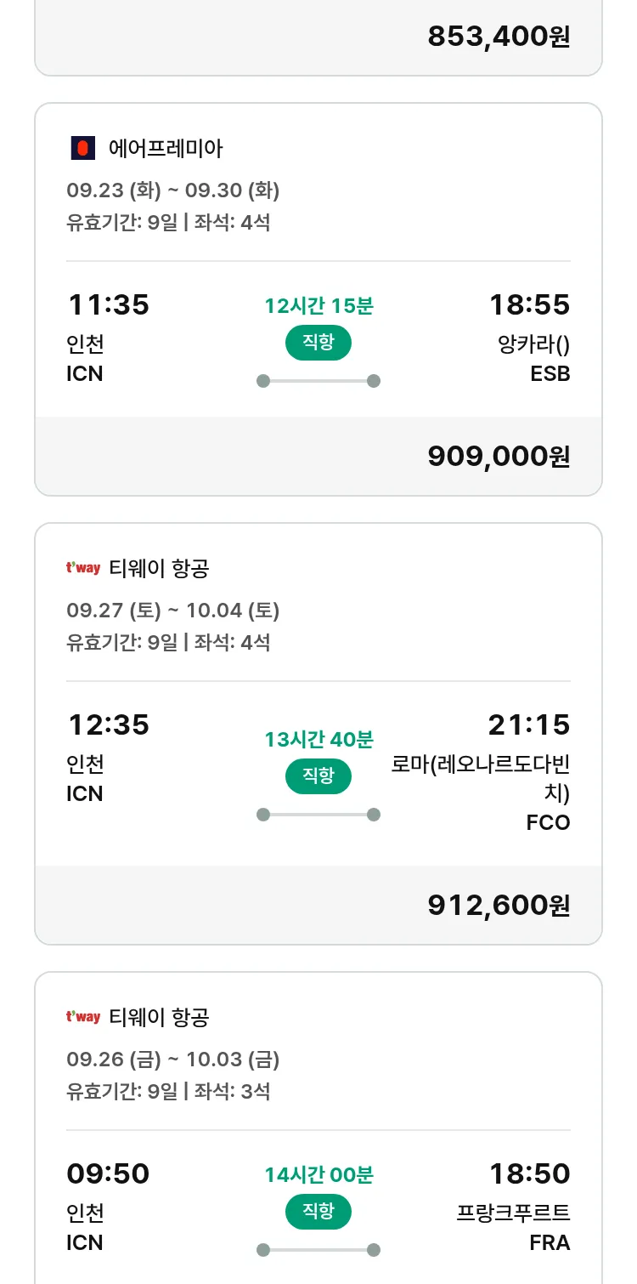
Task: Click route line under 13시간 40분
Action: pos(318,815)
